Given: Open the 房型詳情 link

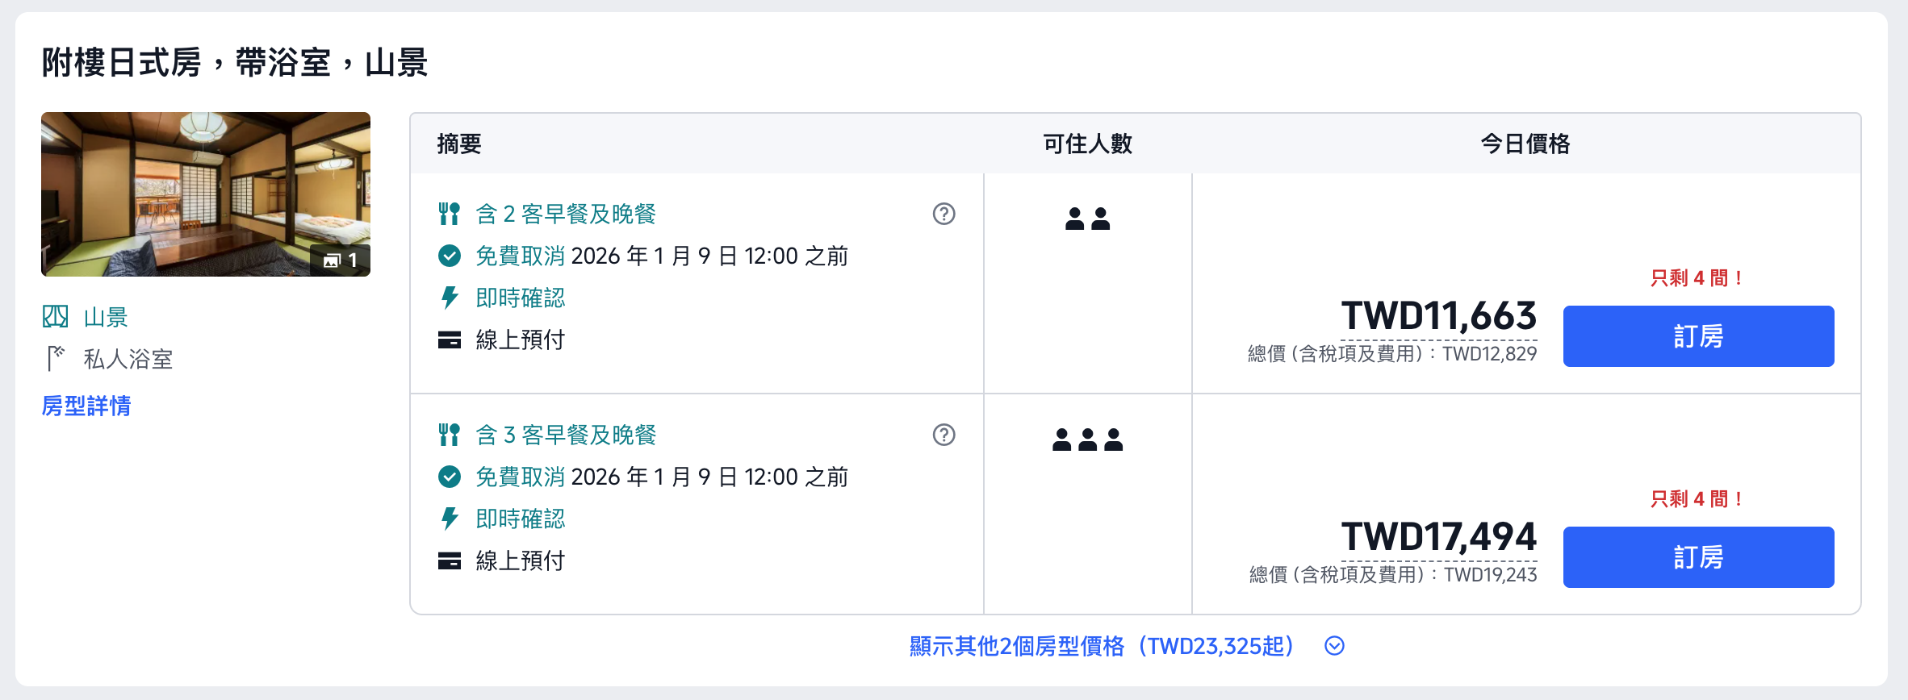Looking at the screenshot, I should pyautogui.click(x=84, y=407).
